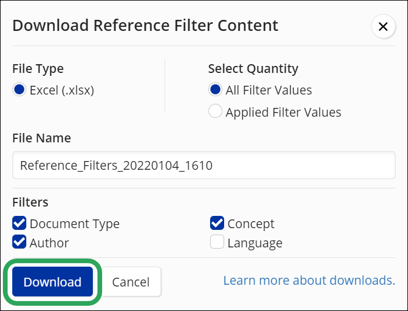Viewport: 408px width, 311px height.
Task: Open Learn more about downloads link
Action: pyautogui.click(x=309, y=280)
